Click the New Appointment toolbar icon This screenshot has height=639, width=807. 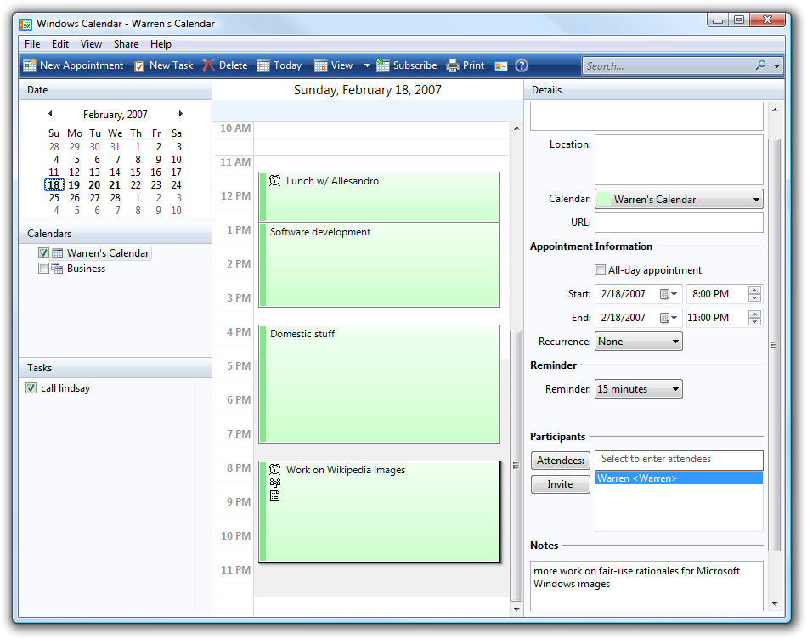(30, 65)
